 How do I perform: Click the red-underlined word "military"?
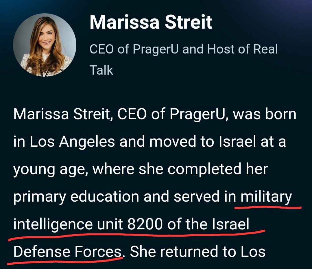click(x=267, y=197)
